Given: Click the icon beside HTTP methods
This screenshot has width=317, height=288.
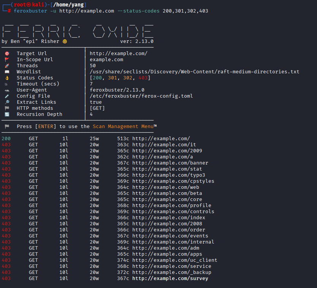Looking at the screenshot, I should (7, 108).
